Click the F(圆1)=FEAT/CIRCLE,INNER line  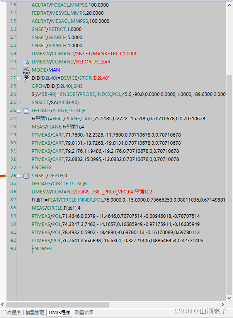pyautogui.click(x=129, y=200)
